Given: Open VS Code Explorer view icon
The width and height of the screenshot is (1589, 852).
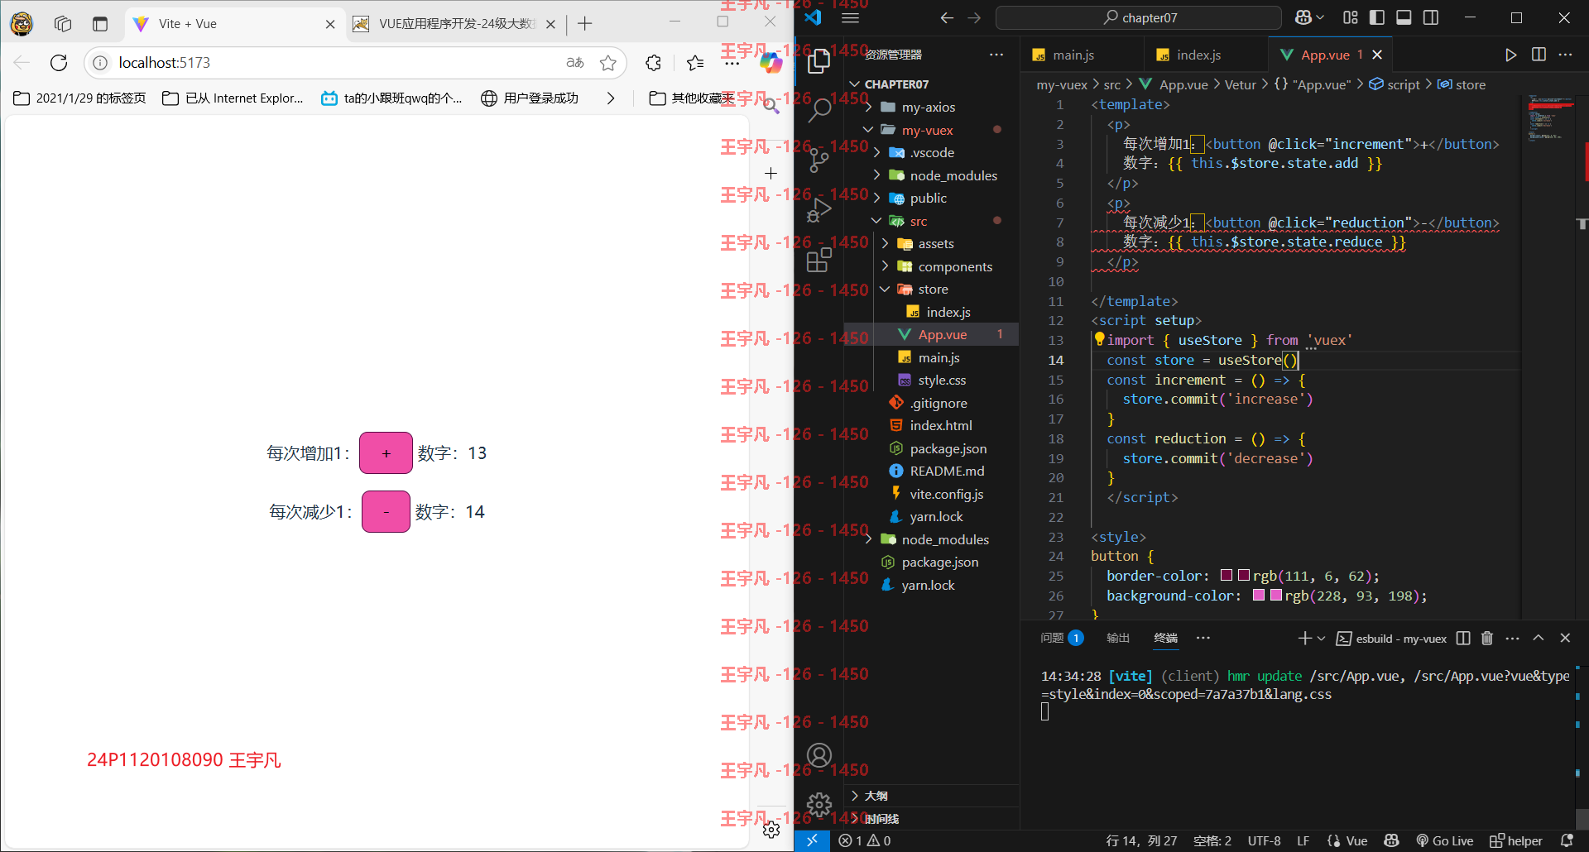Looking at the screenshot, I should tap(819, 60).
